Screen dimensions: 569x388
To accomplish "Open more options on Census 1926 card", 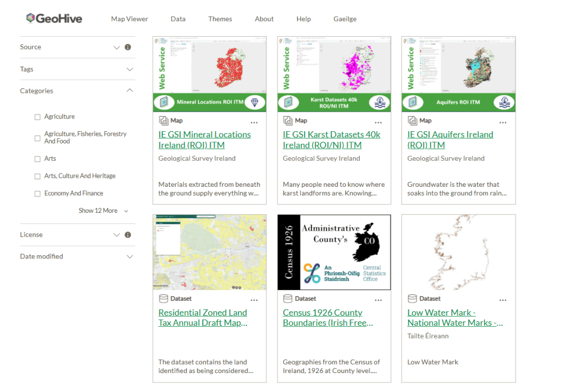I will (378, 300).
